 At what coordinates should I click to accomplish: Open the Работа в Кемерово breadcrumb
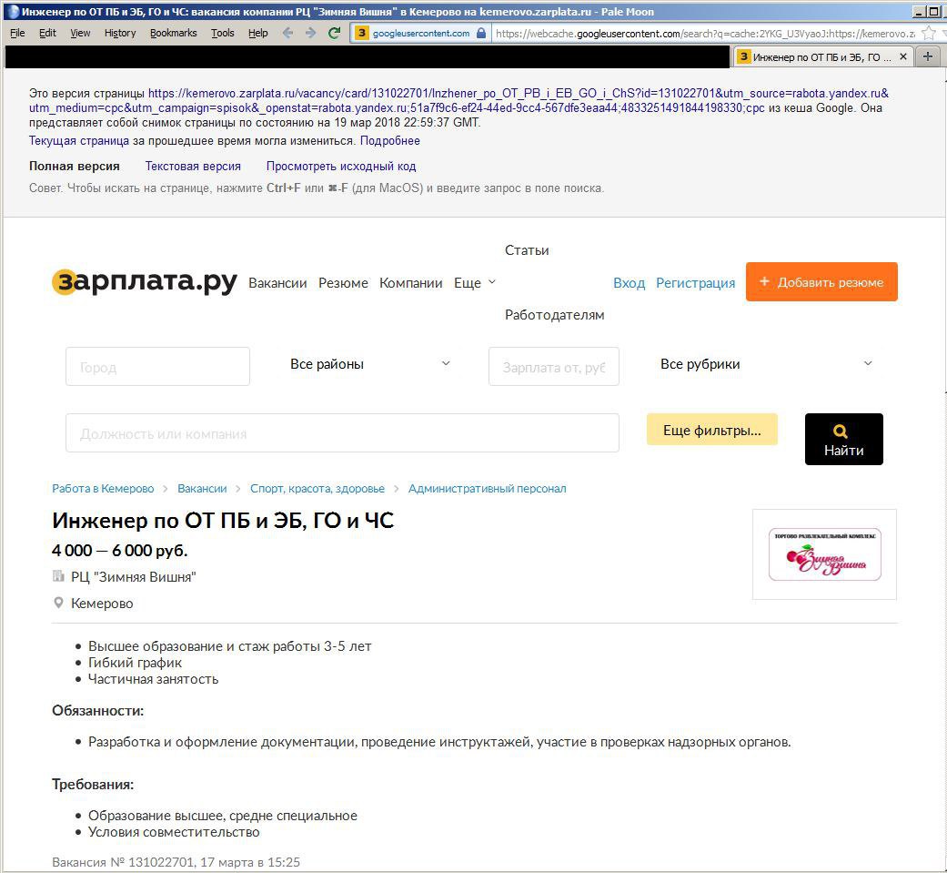103,489
